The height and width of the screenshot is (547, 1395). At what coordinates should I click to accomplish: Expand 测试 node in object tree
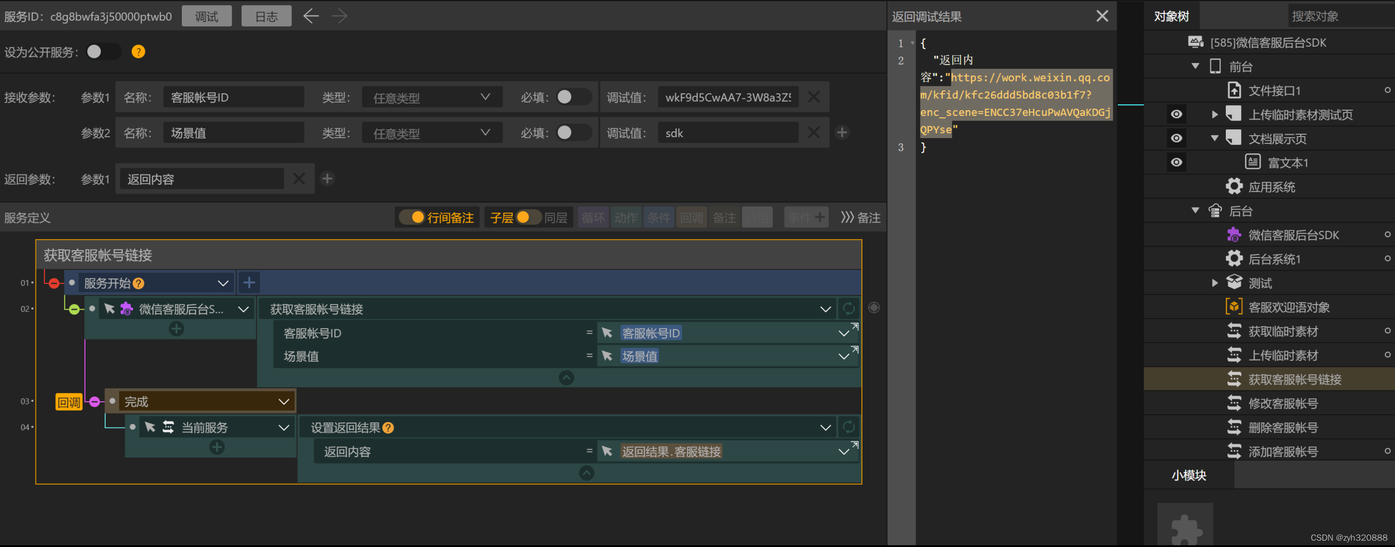1214,283
